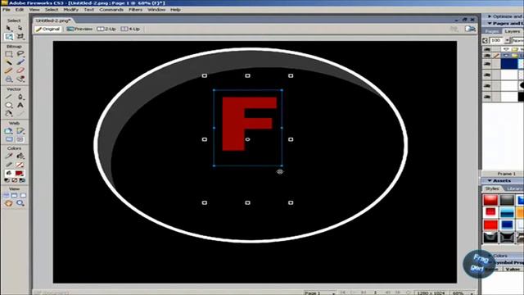Hide the Web Layer with eye icon
This screenshot has width=524, height=295.
point(487,49)
